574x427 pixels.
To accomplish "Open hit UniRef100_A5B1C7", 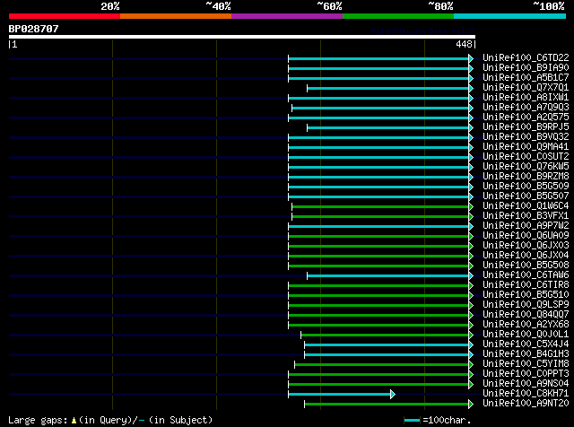I will (526, 78).
